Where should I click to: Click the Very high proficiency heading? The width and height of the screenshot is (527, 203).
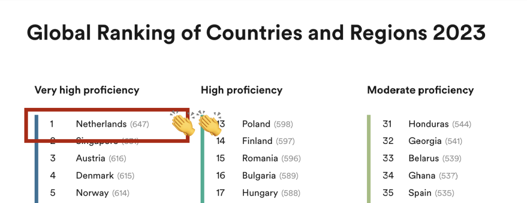(87, 90)
